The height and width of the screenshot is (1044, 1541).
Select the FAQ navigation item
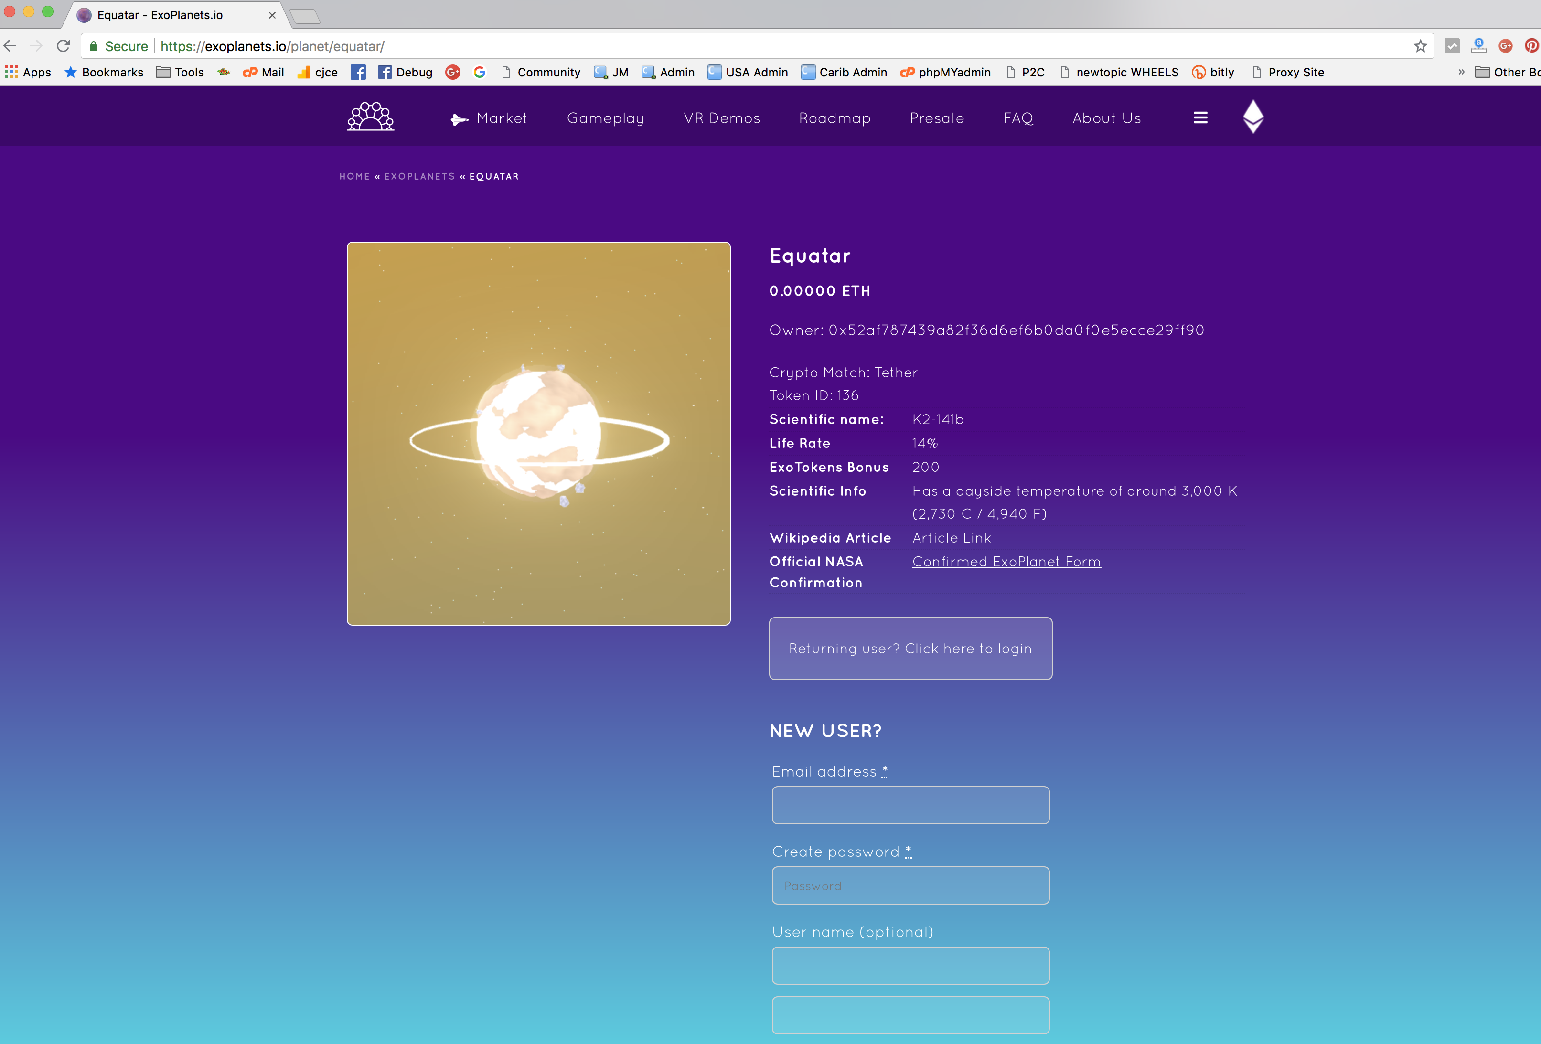click(x=1018, y=118)
